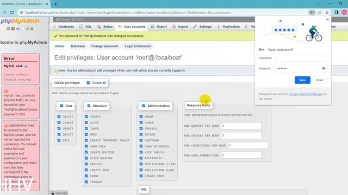The height and width of the screenshot is (195, 348).
Task: Click MAX USER_CONNECTIONS field
Action: click(x=241, y=155)
